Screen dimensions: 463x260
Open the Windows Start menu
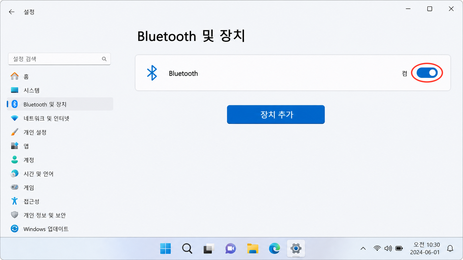click(x=165, y=249)
